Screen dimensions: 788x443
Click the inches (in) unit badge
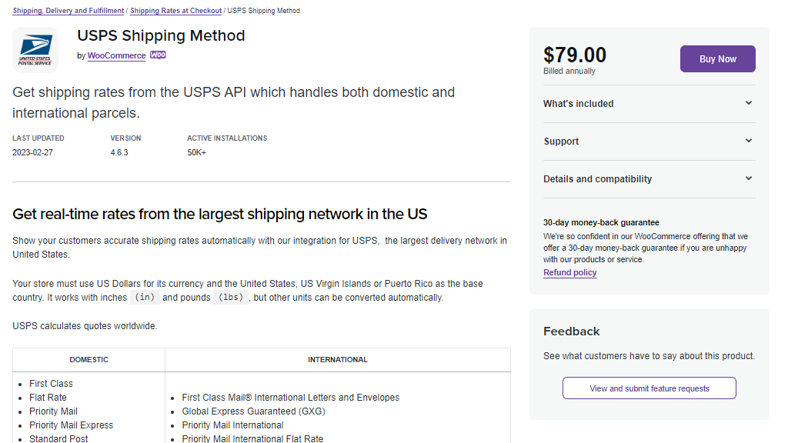click(x=144, y=297)
